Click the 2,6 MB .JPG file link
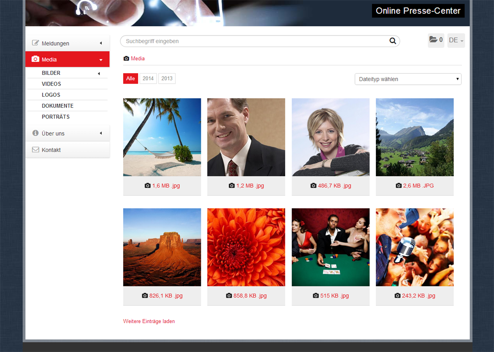Screen dimensions: 494x352 point(418,186)
